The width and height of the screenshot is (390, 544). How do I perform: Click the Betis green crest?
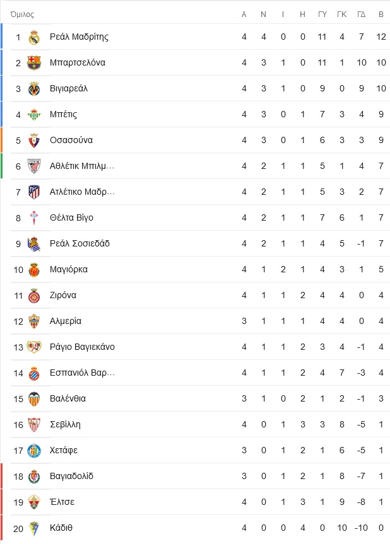[34, 115]
